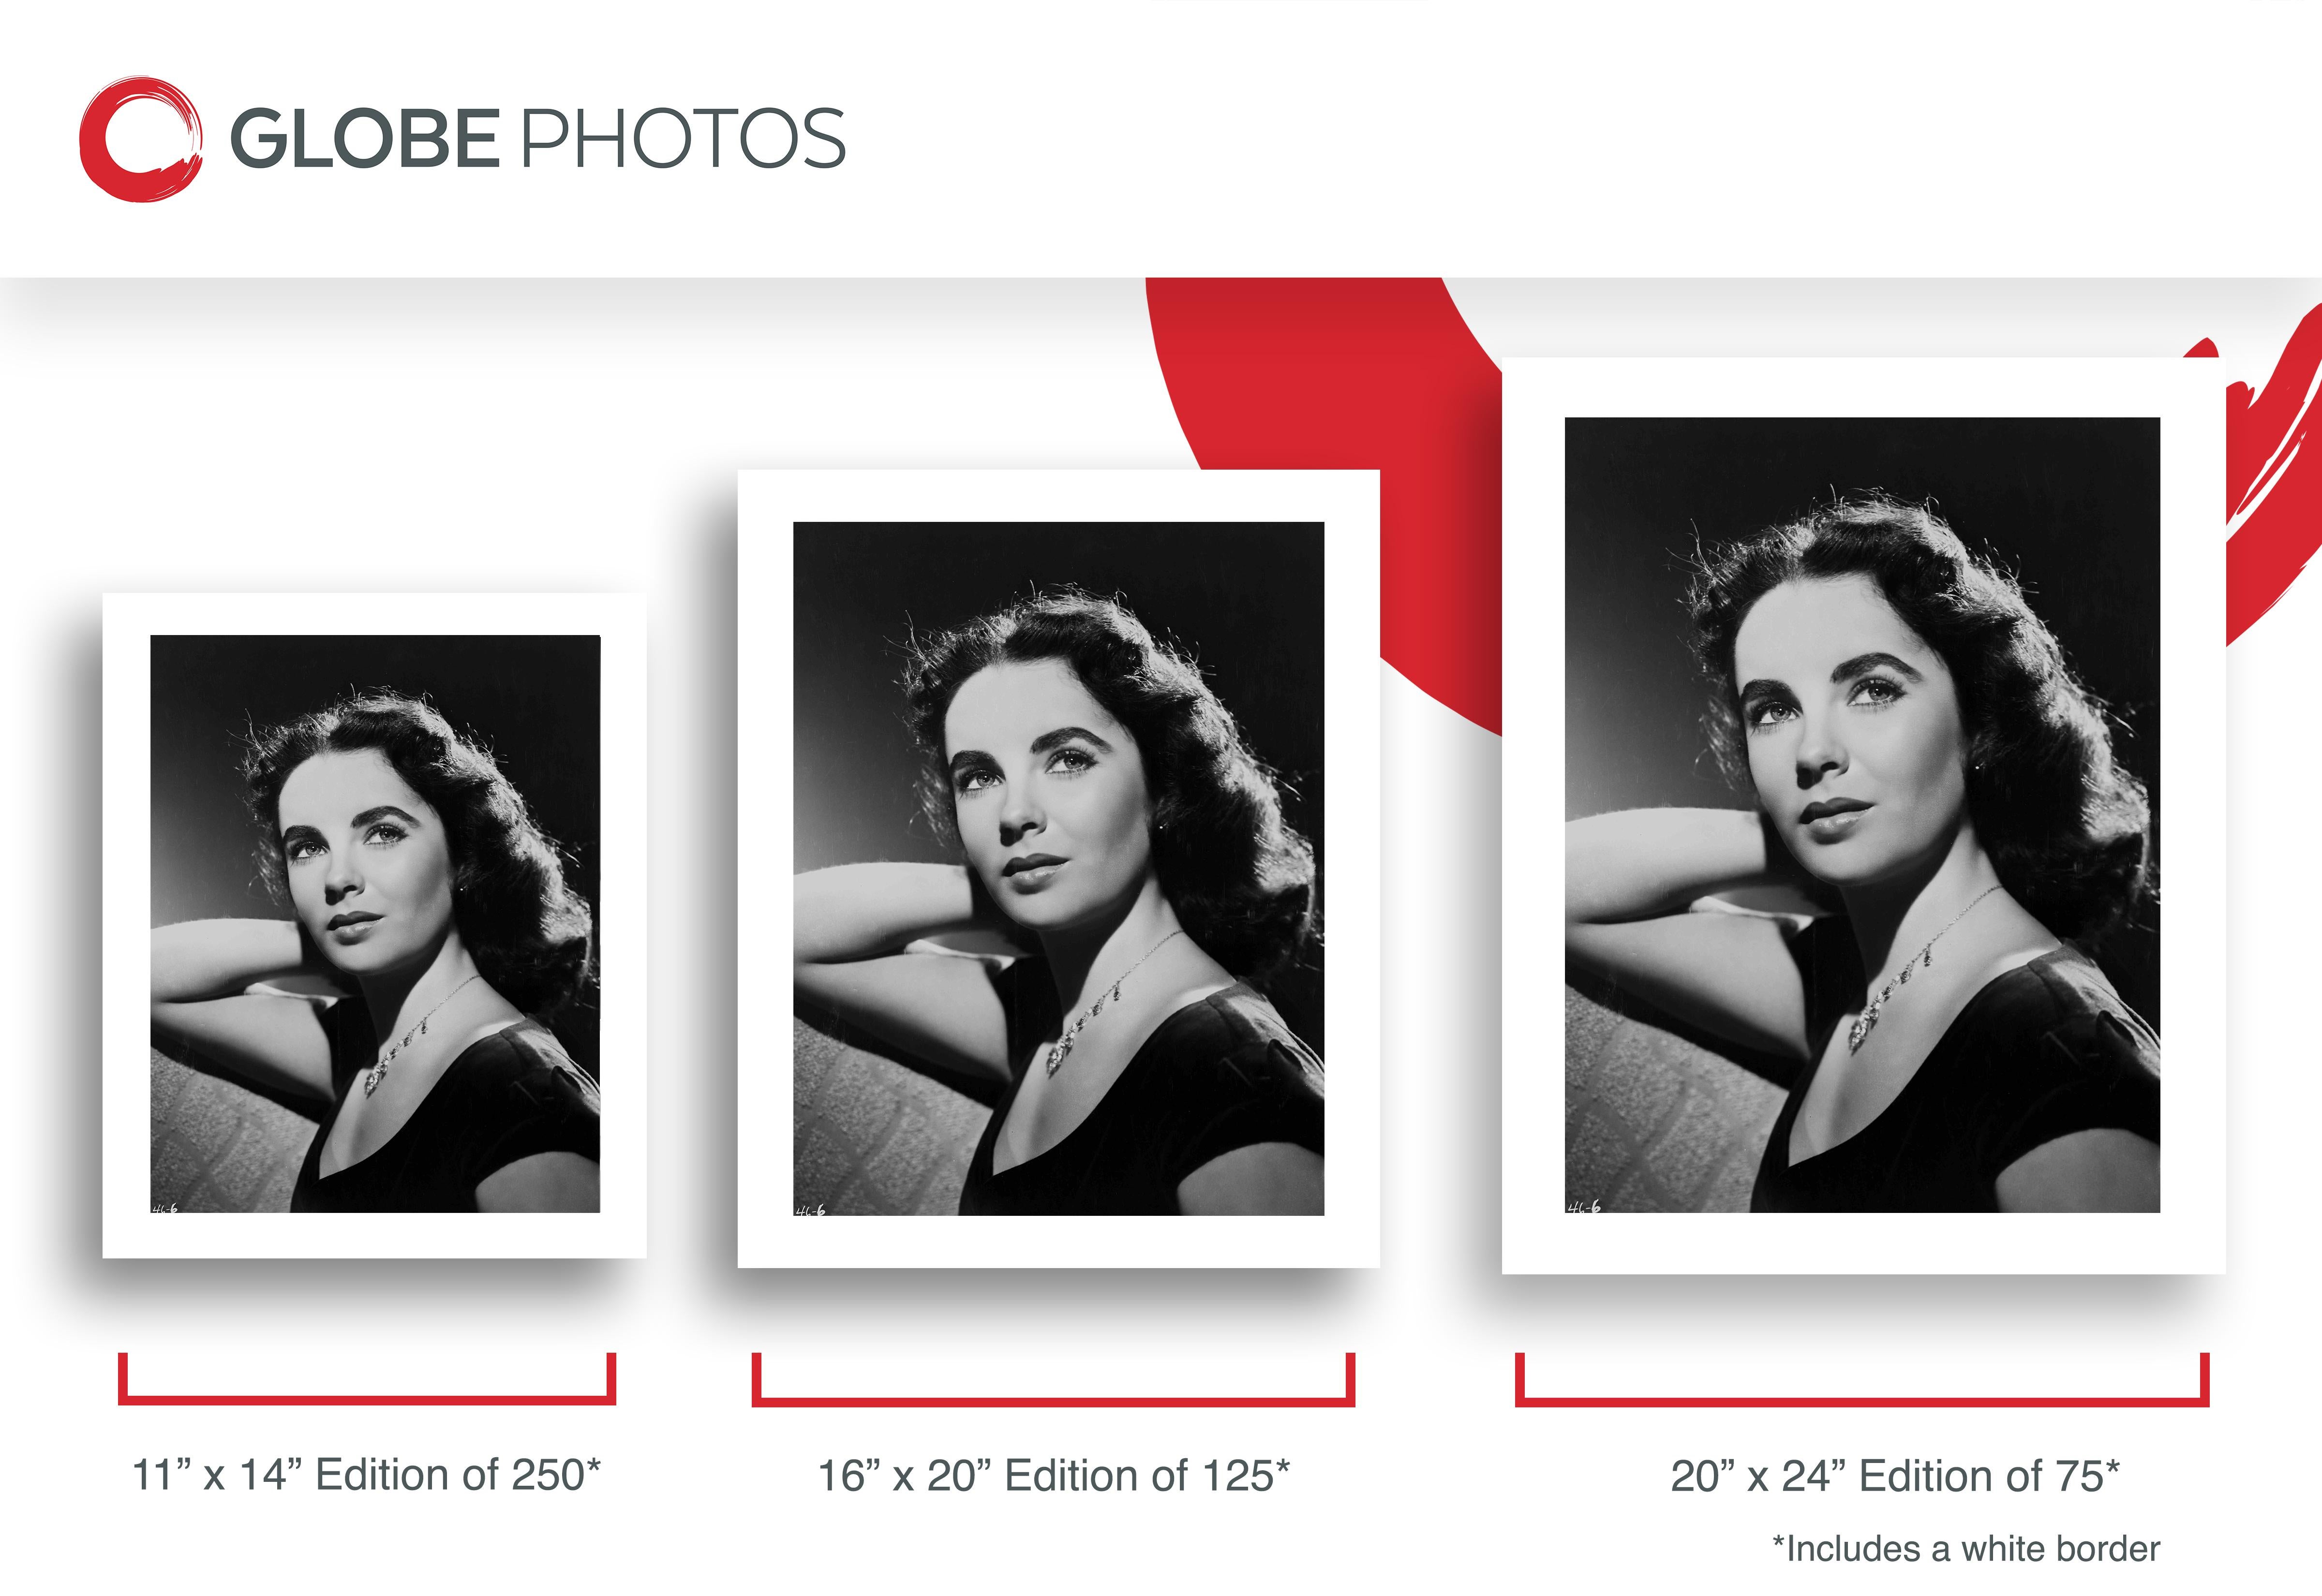Click the handwritten 46-6 mark on the largest print
This screenshot has height=1596, width=2322.
(x=1583, y=1207)
